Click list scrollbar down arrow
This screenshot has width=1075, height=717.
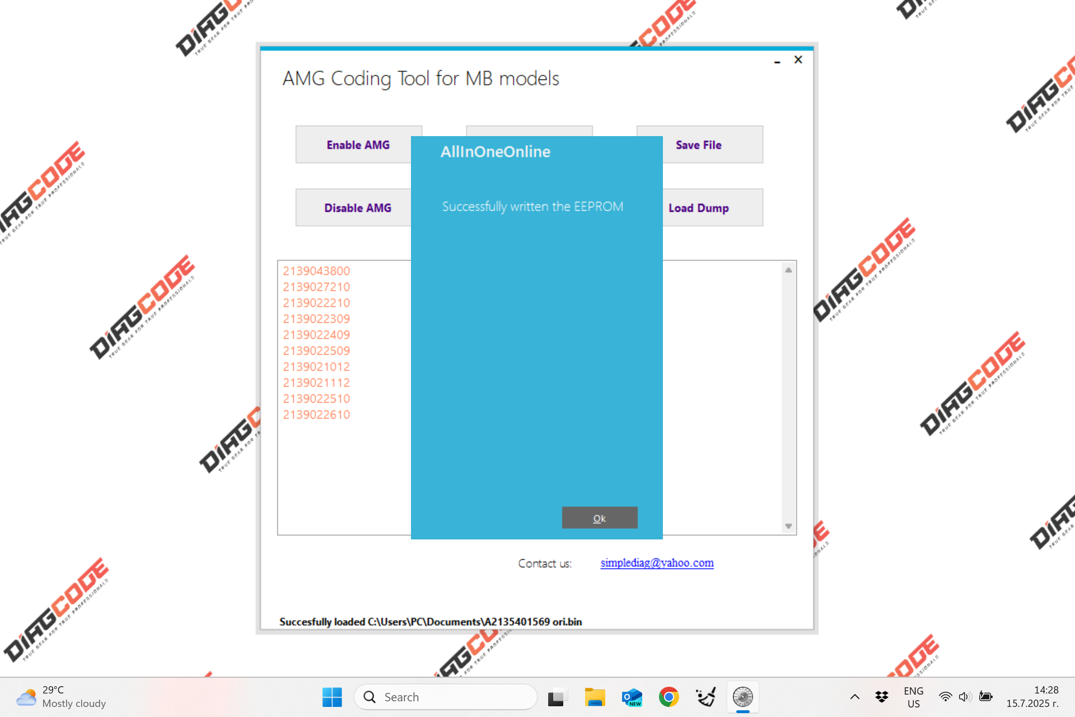pos(788,526)
